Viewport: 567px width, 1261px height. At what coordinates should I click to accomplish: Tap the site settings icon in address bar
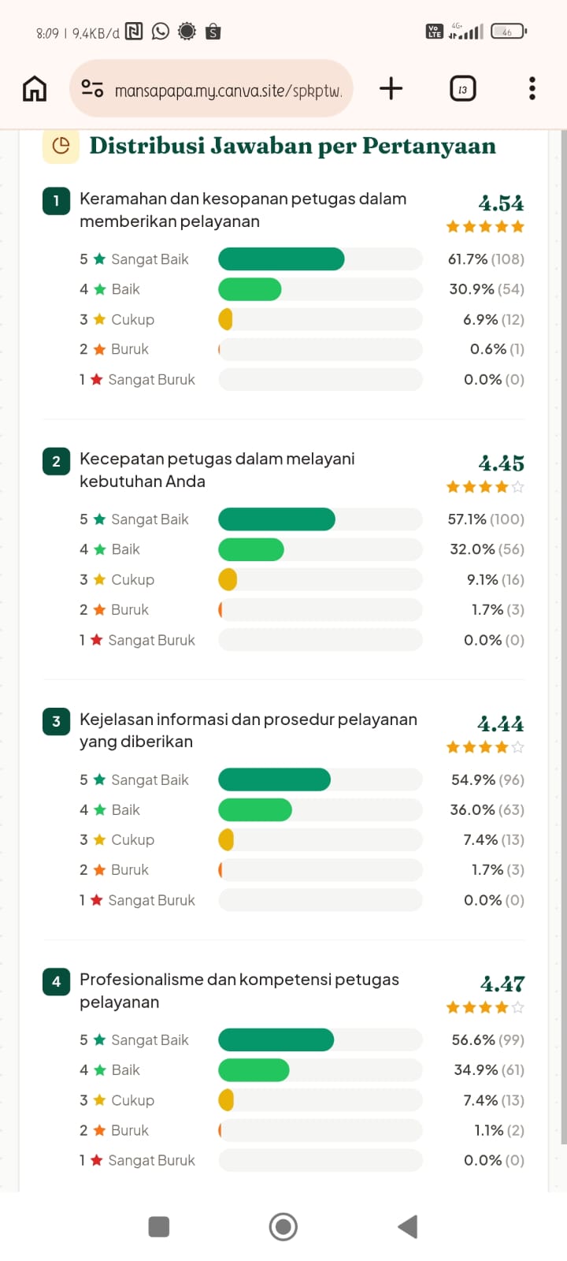pos(92,89)
